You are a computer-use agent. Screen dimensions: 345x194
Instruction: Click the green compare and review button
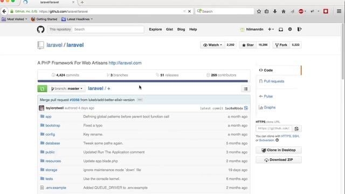[42, 88]
